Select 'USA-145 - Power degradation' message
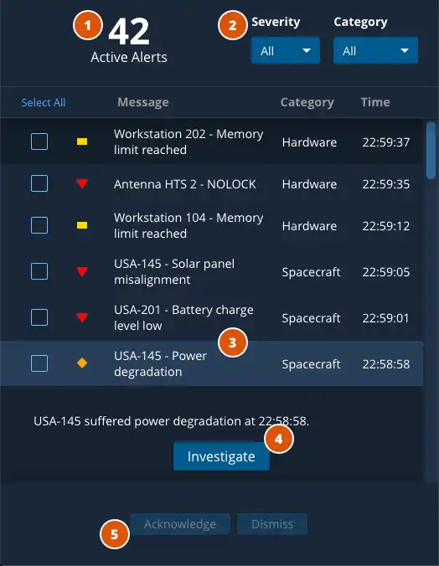The height and width of the screenshot is (566, 439). 160,363
